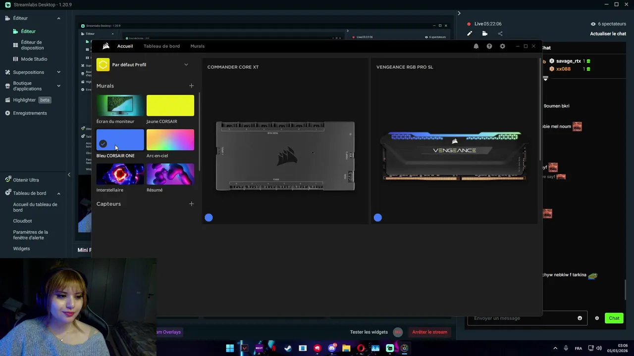Viewport: 634px width, 356px height.
Task: Add a new Mural with plus icon
Action: [191, 86]
